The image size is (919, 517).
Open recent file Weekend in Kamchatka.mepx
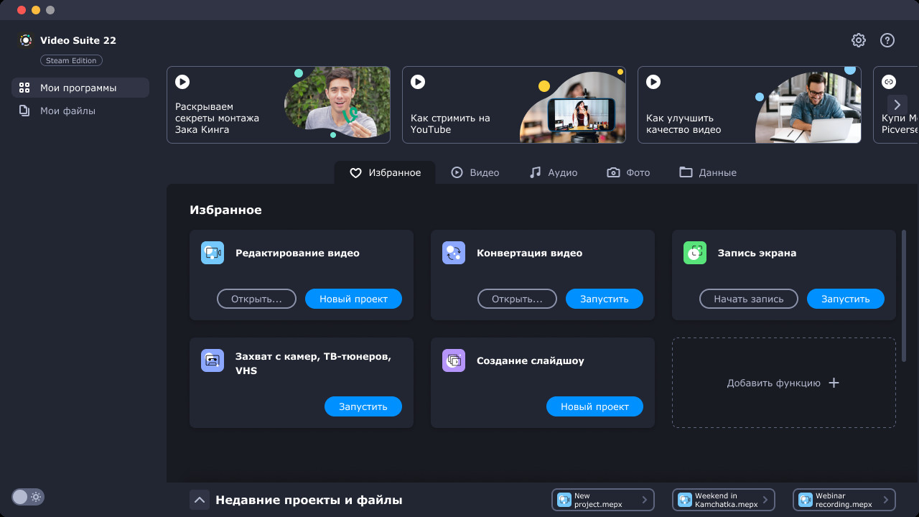722,500
